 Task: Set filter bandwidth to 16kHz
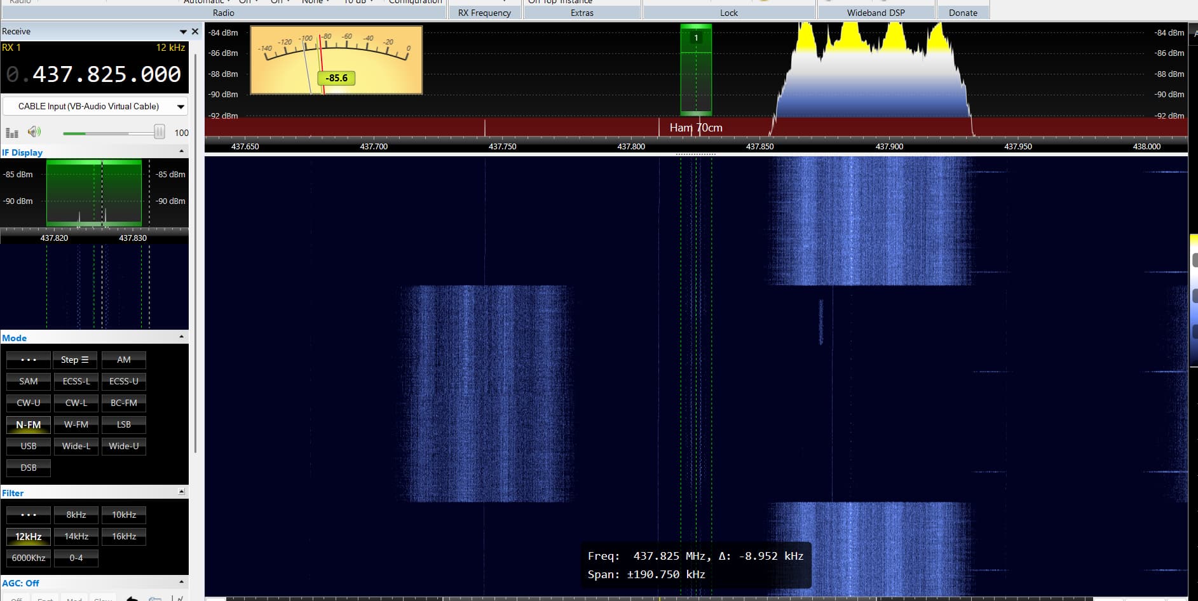(x=124, y=536)
